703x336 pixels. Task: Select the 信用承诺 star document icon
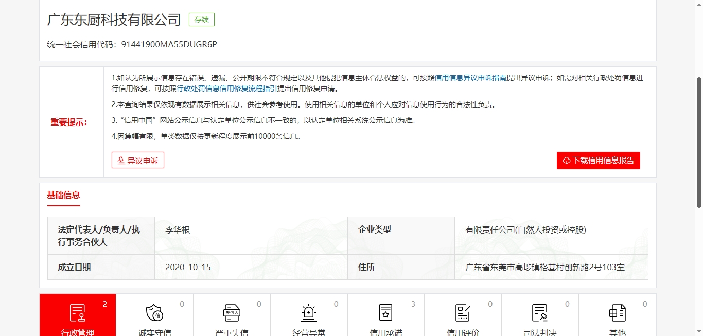click(x=386, y=312)
